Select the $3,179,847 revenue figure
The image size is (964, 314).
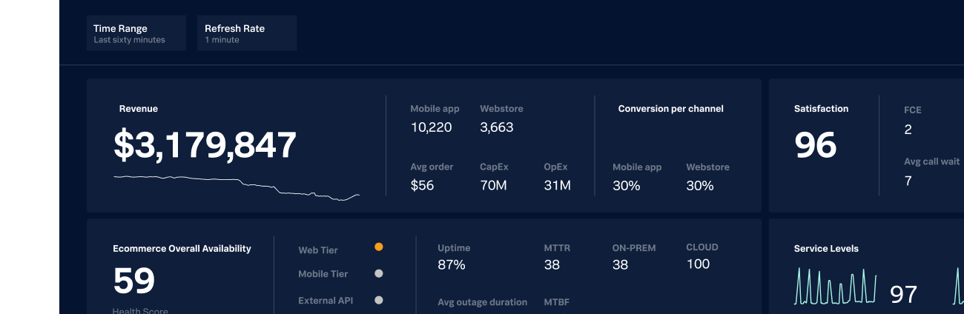pyautogui.click(x=205, y=145)
